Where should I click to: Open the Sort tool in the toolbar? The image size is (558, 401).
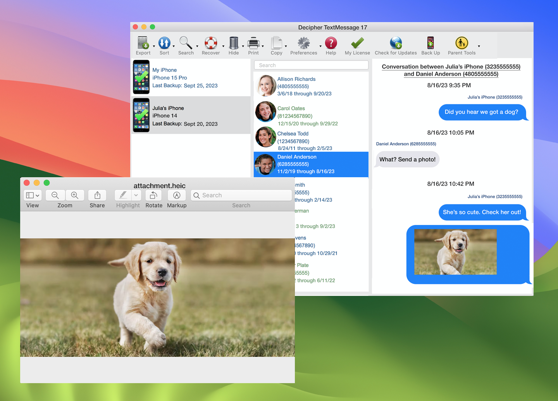[x=164, y=43]
